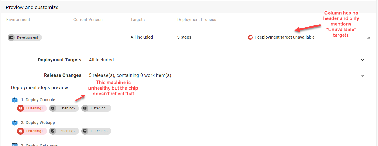Click the Deploy Webapp package icon

(x=15, y=123)
